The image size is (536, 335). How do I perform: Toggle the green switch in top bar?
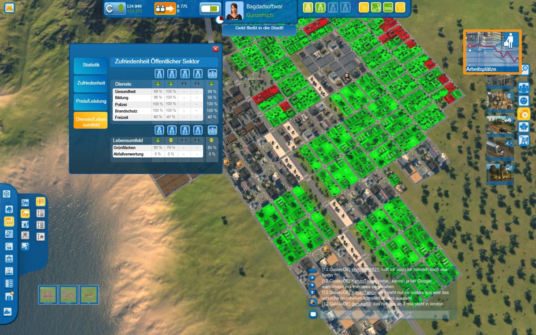coord(209,8)
